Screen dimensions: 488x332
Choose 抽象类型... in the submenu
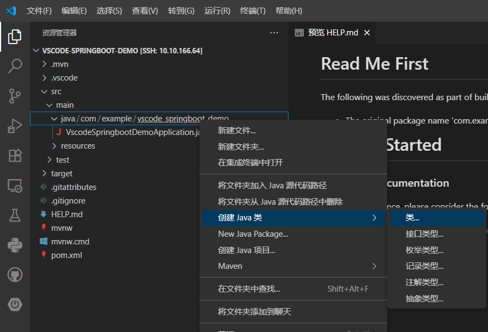click(x=437, y=299)
